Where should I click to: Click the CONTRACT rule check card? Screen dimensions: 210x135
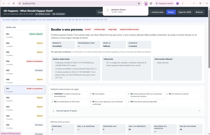69,95
